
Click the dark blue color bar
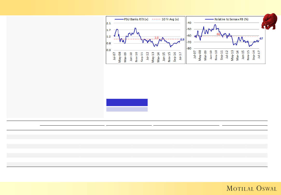[x=127, y=102]
